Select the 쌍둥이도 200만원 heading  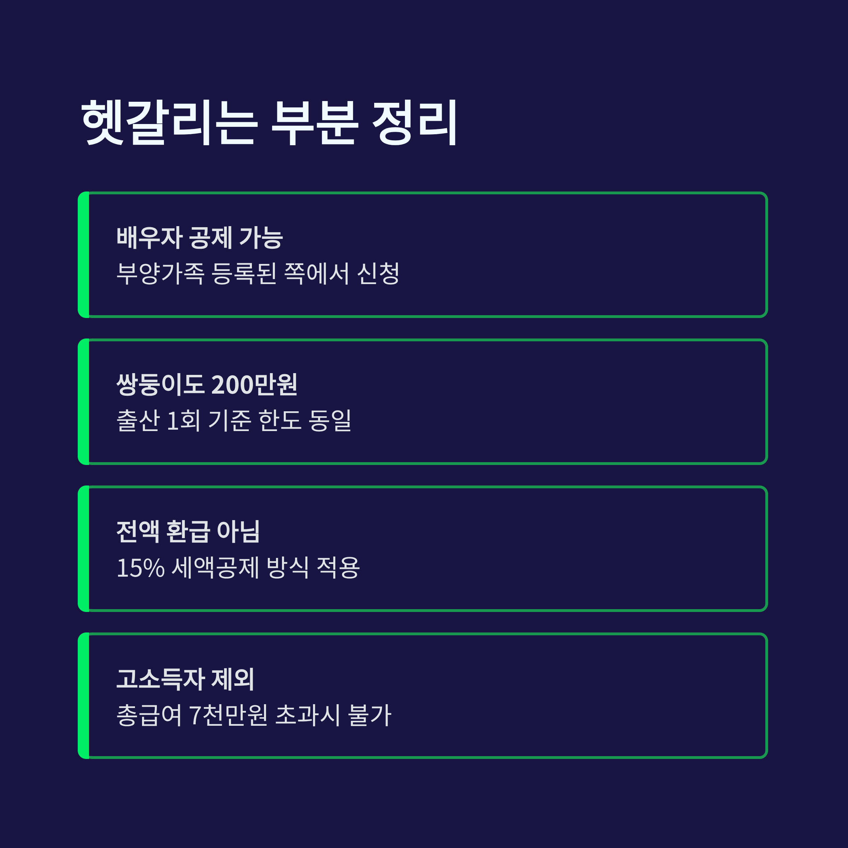pos(207,385)
